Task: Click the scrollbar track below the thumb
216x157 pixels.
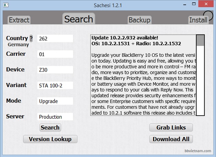Action: [x=200, y=81]
